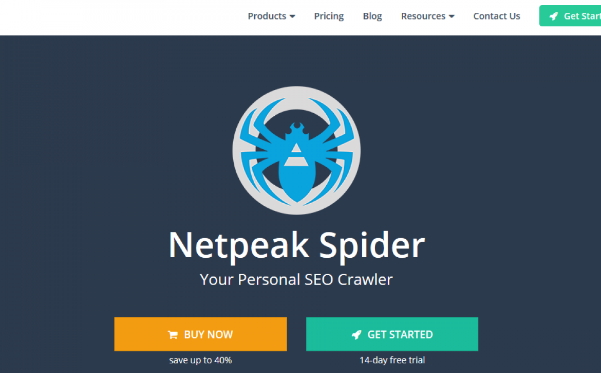Click the save up to 40% text

click(x=200, y=360)
